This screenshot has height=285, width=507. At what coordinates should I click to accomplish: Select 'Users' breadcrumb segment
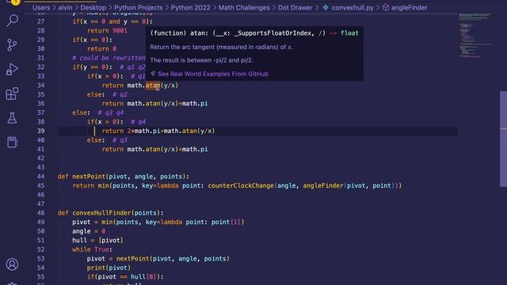point(41,7)
